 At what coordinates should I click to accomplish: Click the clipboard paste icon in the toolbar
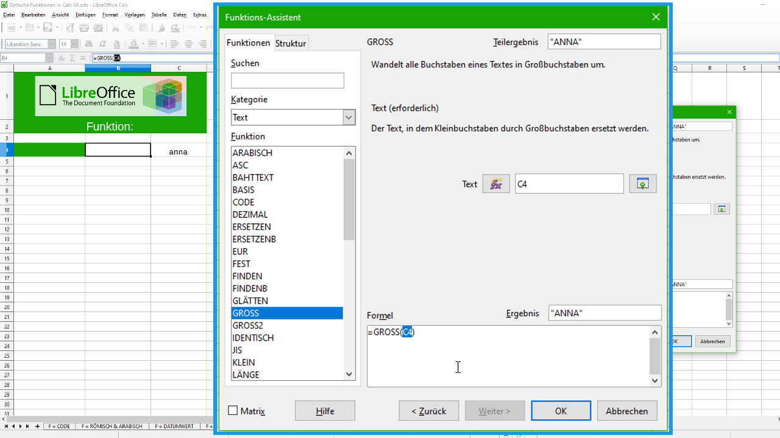(x=144, y=29)
